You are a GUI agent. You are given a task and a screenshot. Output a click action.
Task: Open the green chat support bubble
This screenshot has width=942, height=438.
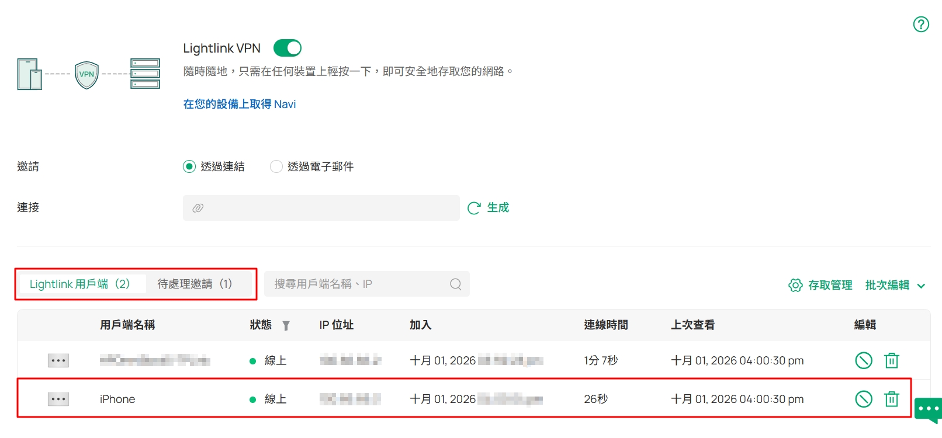929,409
